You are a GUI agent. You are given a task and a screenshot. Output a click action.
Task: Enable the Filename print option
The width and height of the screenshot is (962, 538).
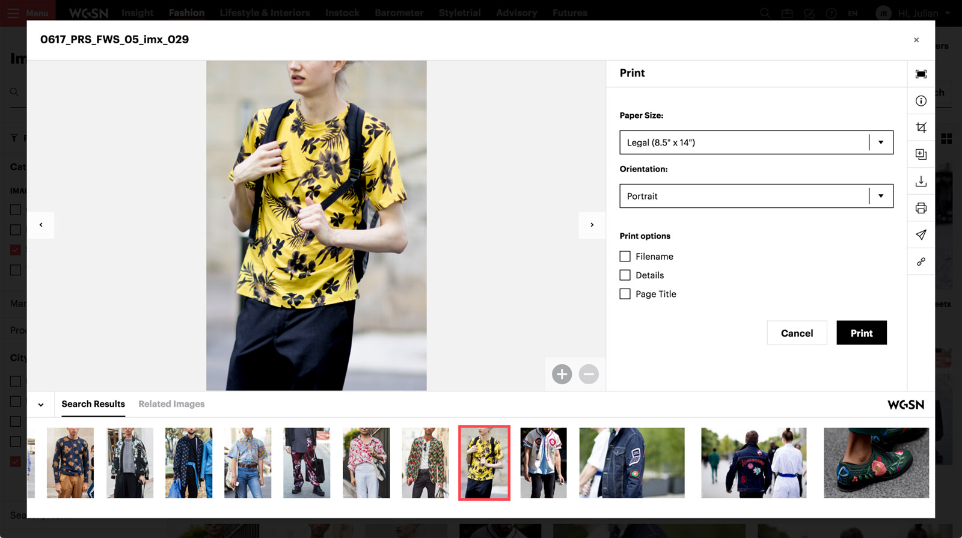tap(625, 257)
